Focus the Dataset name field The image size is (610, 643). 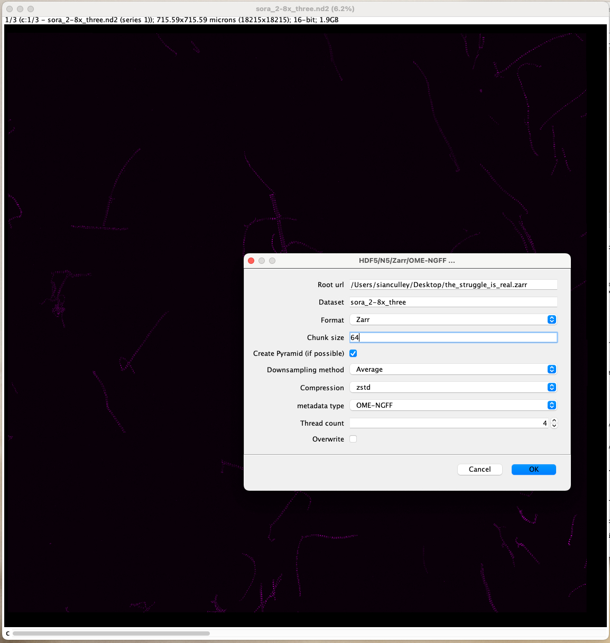click(453, 302)
